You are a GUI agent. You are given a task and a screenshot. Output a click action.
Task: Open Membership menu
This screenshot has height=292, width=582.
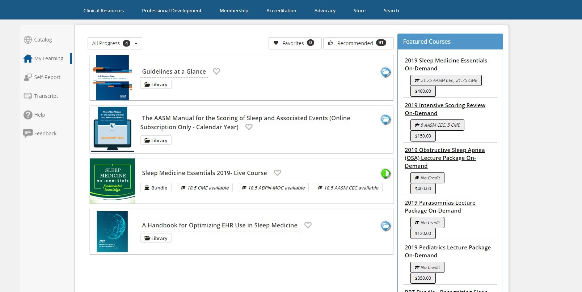234,10
